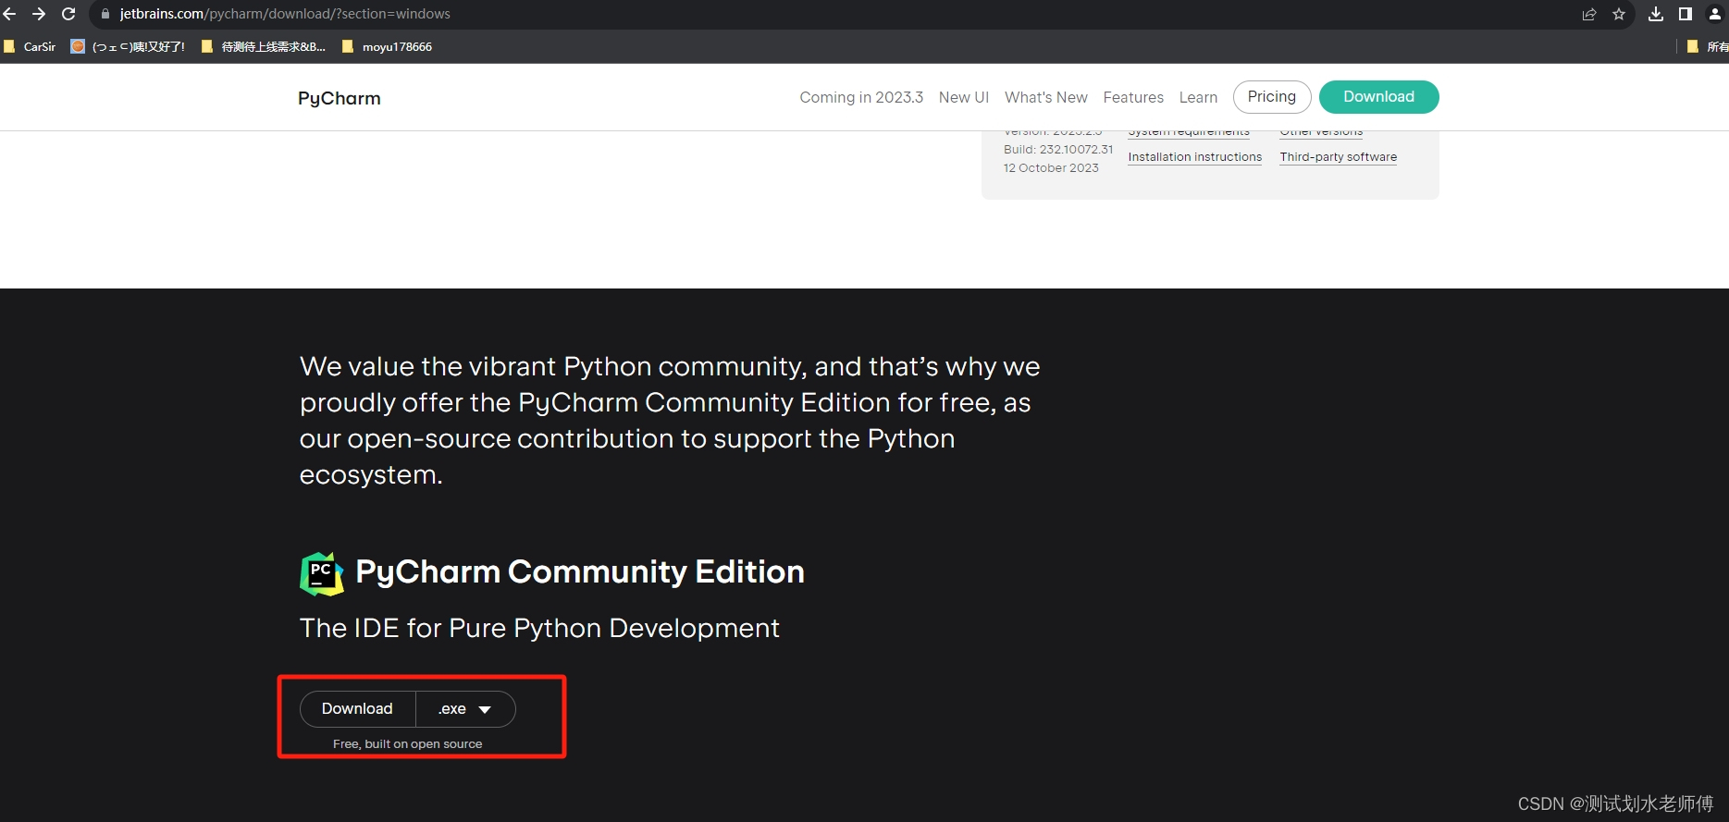This screenshot has width=1729, height=822.
Task: Toggle the browser side panel icon
Action: click(x=1686, y=14)
